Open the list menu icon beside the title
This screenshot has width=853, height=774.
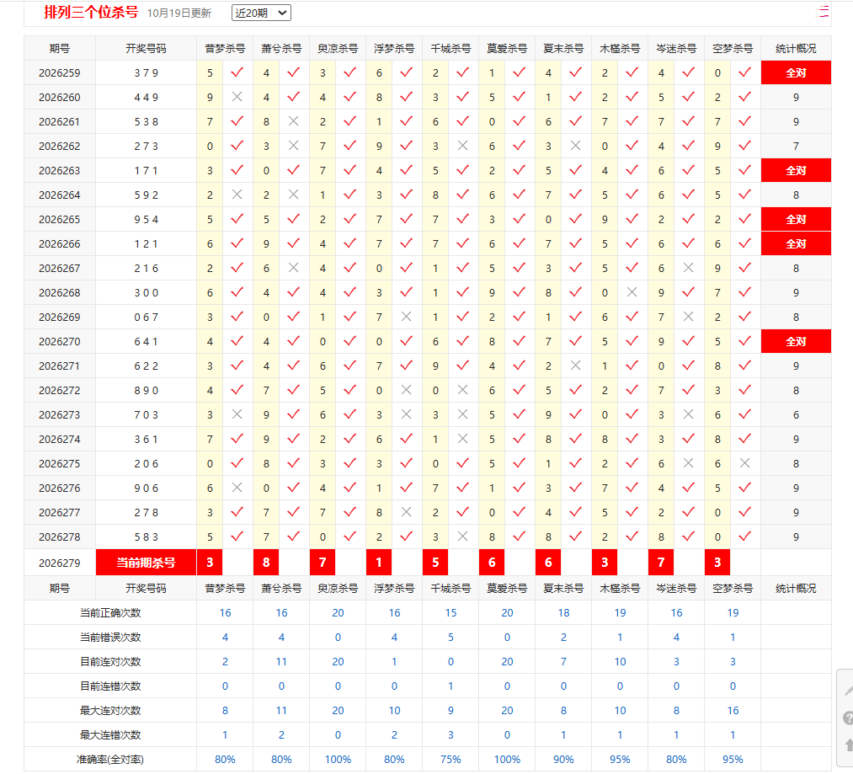point(824,12)
